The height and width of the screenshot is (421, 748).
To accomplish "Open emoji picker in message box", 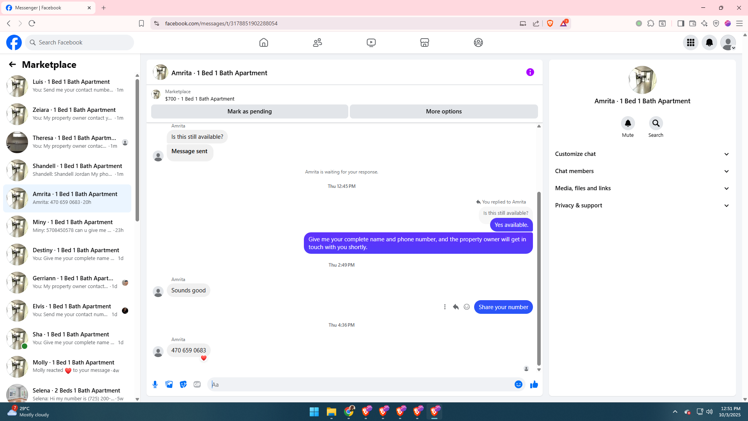I will tap(519, 385).
